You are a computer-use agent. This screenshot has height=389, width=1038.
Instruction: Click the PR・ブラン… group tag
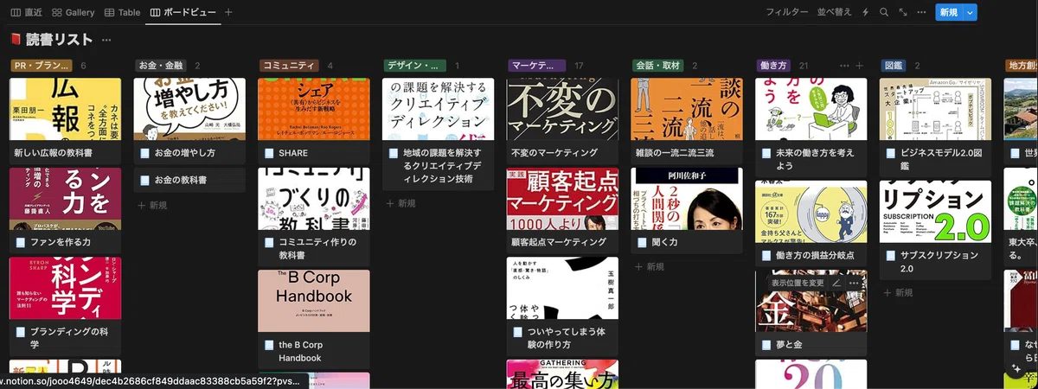coord(42,65)
